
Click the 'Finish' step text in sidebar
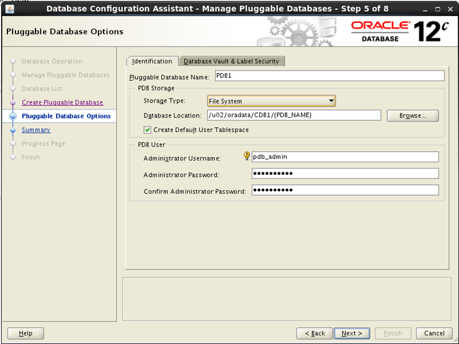point(31,157)
